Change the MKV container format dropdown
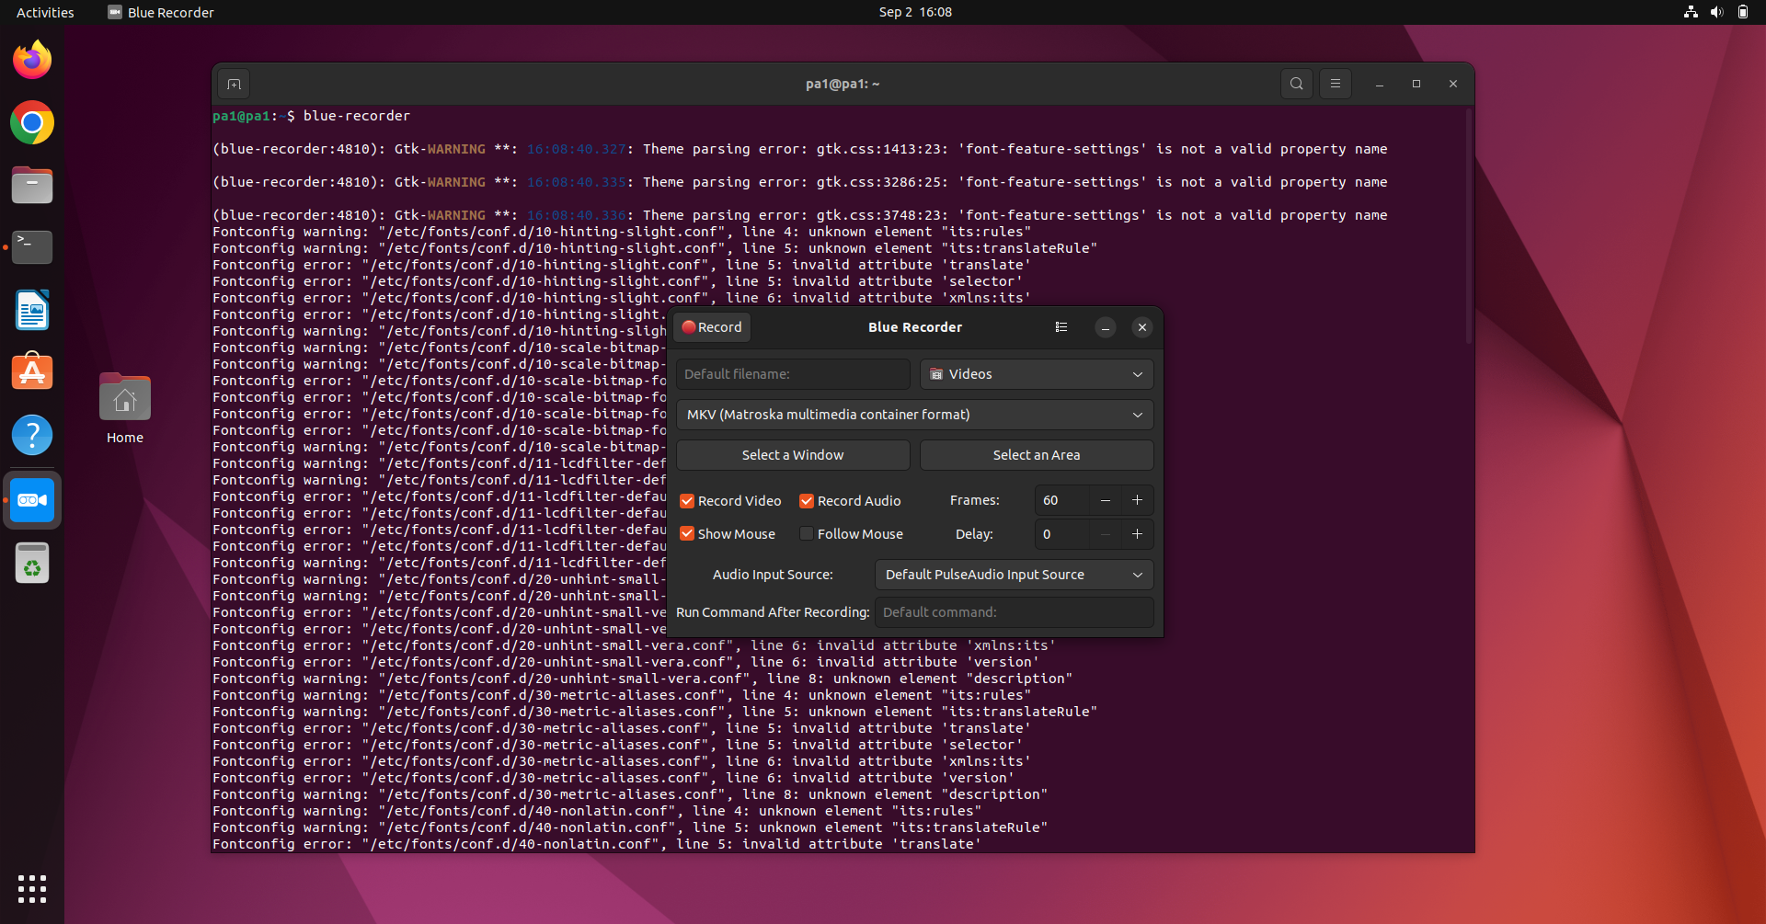The width and height of the screenshot is (1766, 924). click(x=915, y=415)
